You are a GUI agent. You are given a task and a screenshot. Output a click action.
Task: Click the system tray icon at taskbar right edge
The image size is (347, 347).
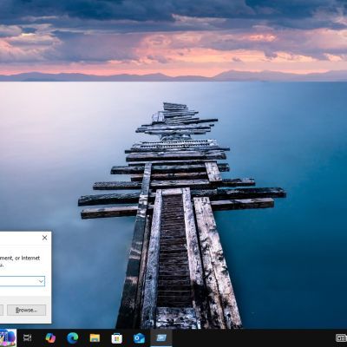(x=341, y=337)
